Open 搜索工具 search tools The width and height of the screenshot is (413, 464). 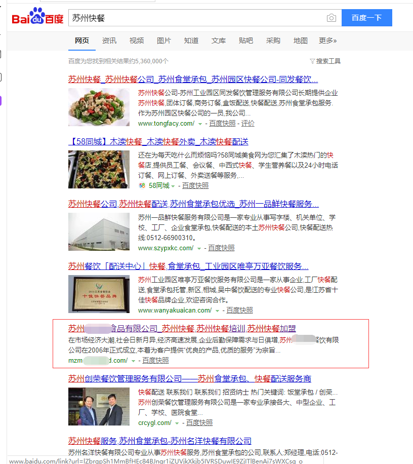(325, 61)
